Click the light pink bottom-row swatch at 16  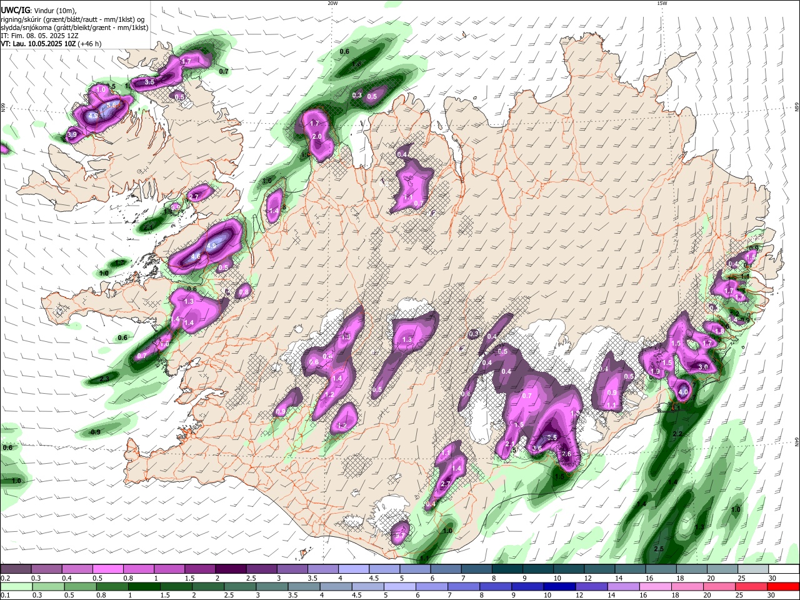click(656, 586)
